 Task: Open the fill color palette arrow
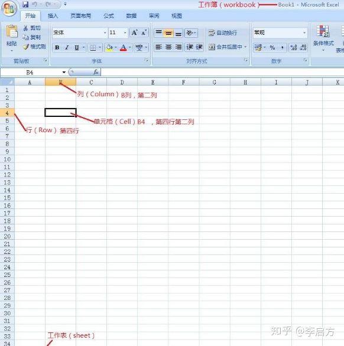[116, 47]
